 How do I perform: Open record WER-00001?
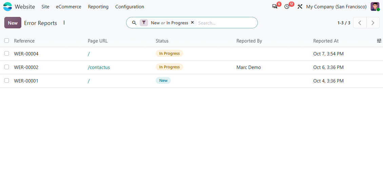tap(26, 81)
